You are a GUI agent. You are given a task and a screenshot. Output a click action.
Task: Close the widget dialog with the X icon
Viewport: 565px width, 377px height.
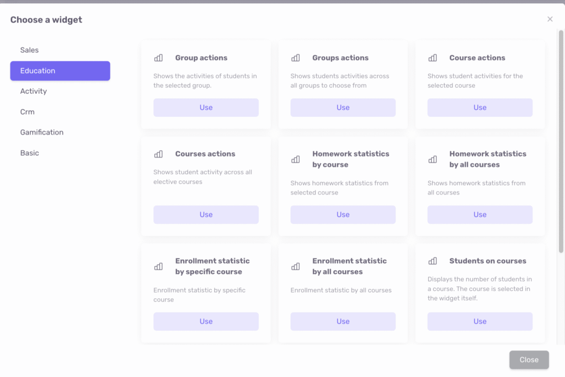point(550,19)
